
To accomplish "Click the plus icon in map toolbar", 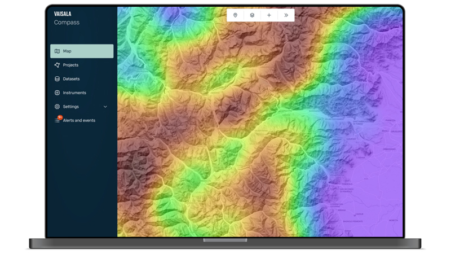I will tap(269, 15).
